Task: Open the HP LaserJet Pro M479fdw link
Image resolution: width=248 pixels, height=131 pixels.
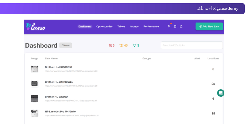Action: click(60, 111)
